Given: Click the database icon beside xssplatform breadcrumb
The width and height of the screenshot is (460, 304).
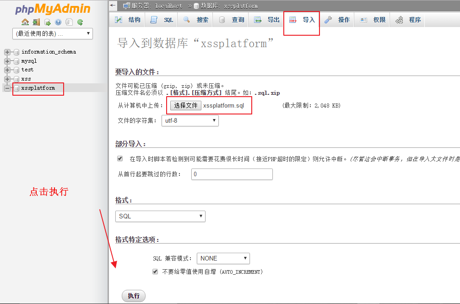Looking at the screenshot, I should click(196, 6).
